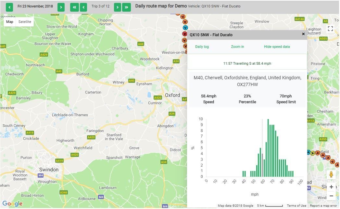Screen dimensions: 340x209
Task: Go to next day arrow button
Action: click(x=61, y=7)
